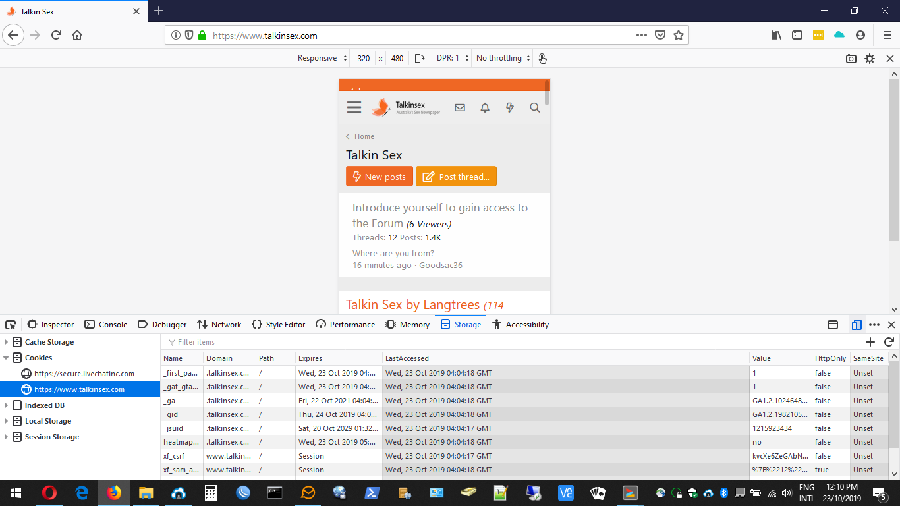
Task: Reload the current page
Action: (x=56, y=35)
